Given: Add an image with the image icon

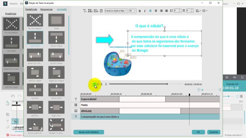Looking at the screenshot, I should point(96,11).
